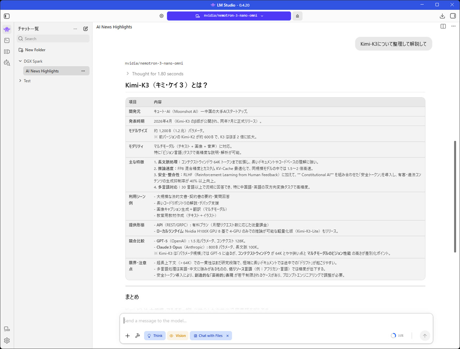Select the AI News Highlights chat
This screenshot has height=349, width=460.
pos(56,71)
